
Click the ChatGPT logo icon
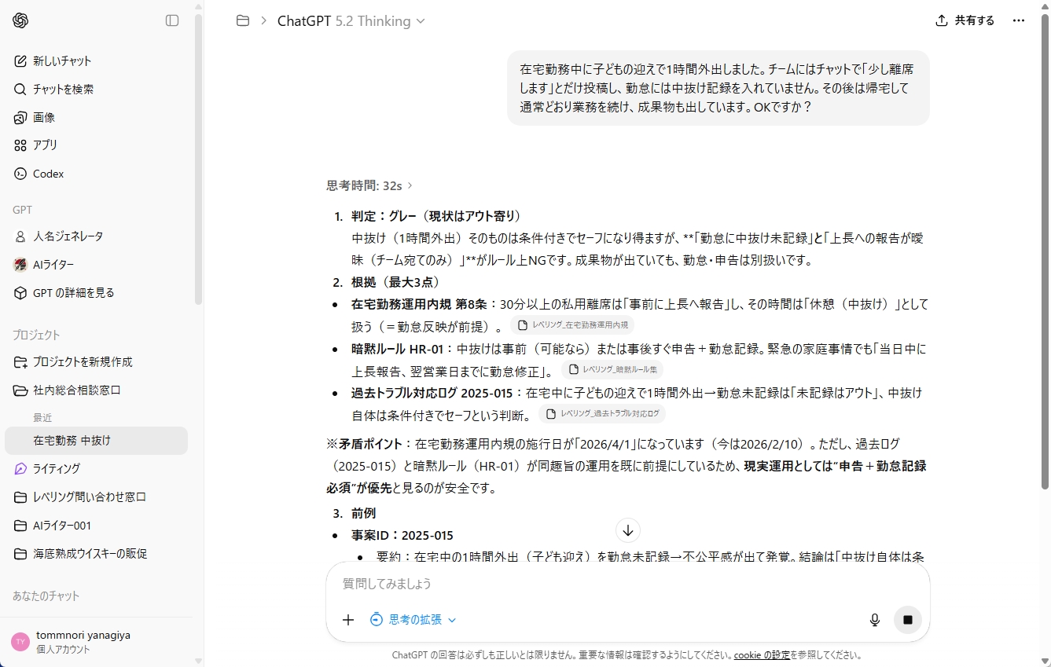20,20
